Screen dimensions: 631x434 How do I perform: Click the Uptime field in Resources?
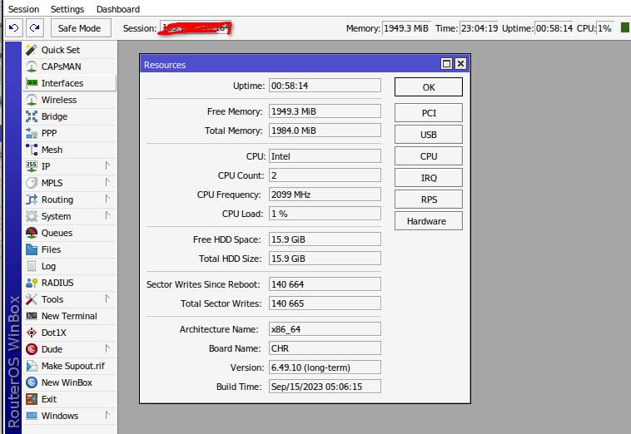point(325,86)
